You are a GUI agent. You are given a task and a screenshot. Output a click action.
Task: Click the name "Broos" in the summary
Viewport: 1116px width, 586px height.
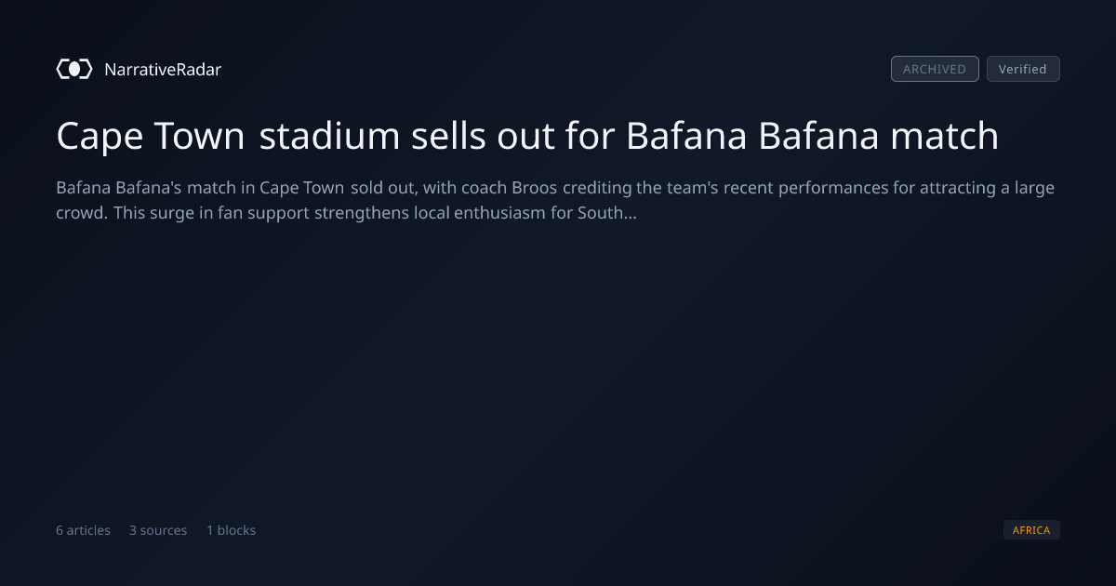[x=534, y=188]
